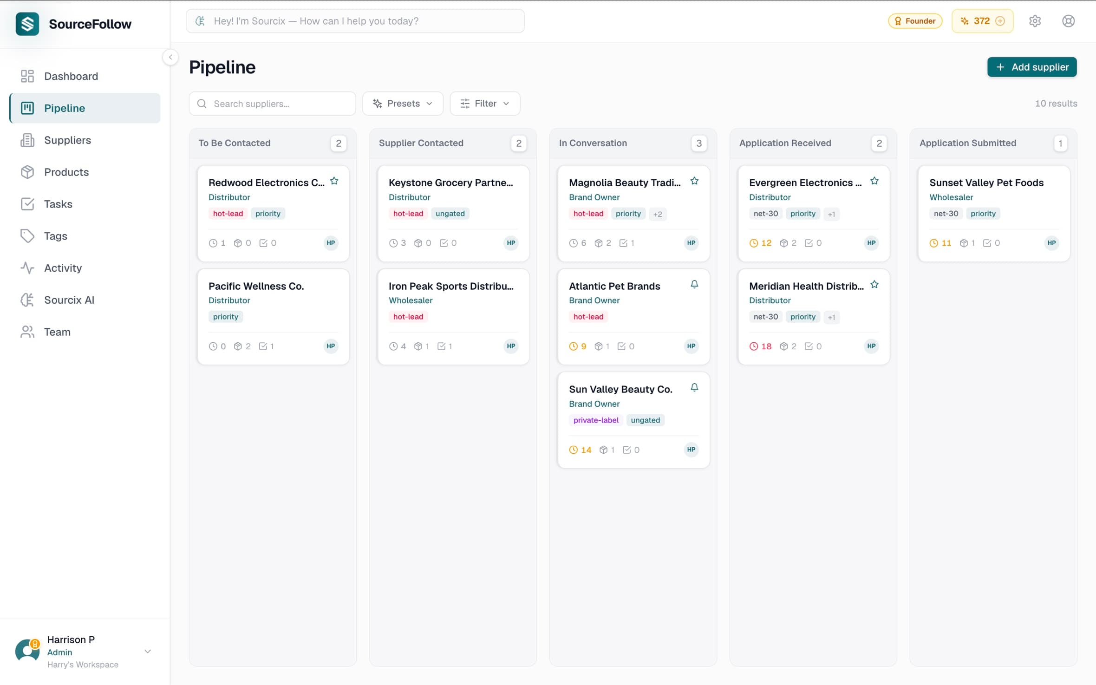
Task: Open the Team sidebar item
Action: [x=58, y=332]
